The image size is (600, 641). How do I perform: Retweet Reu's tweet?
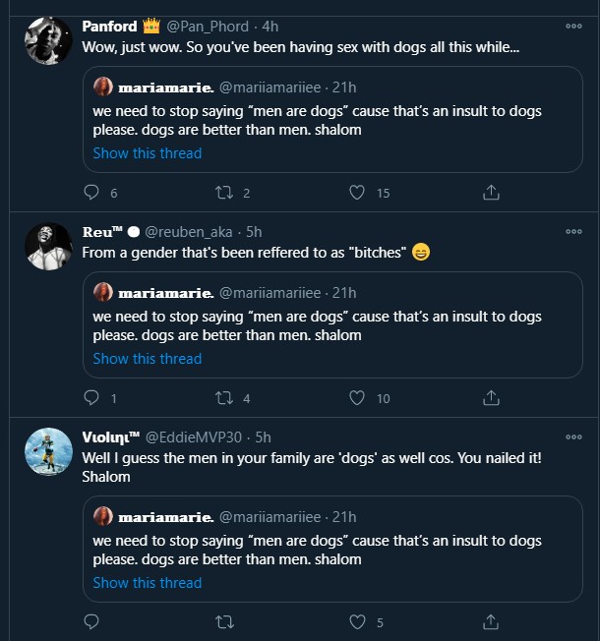(224, 398)
